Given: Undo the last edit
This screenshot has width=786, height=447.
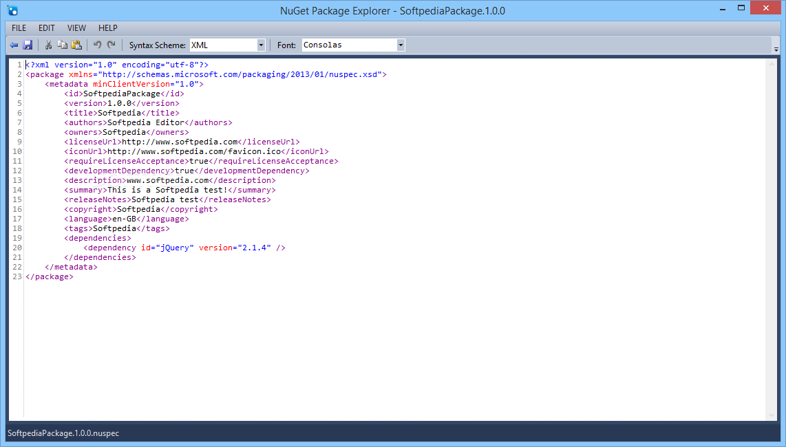Looking at the screenshot, I should coord(97,45).
